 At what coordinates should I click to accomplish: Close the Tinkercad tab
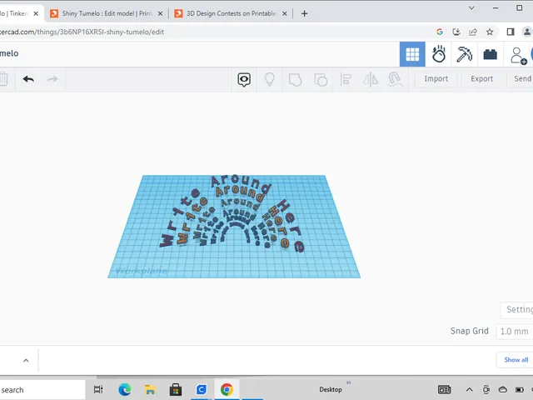pyautogui.click(x=36, y=13)
